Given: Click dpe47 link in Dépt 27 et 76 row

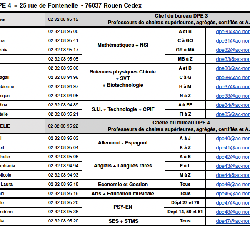Looking at the screenshot, I should (x=233, y=203).
